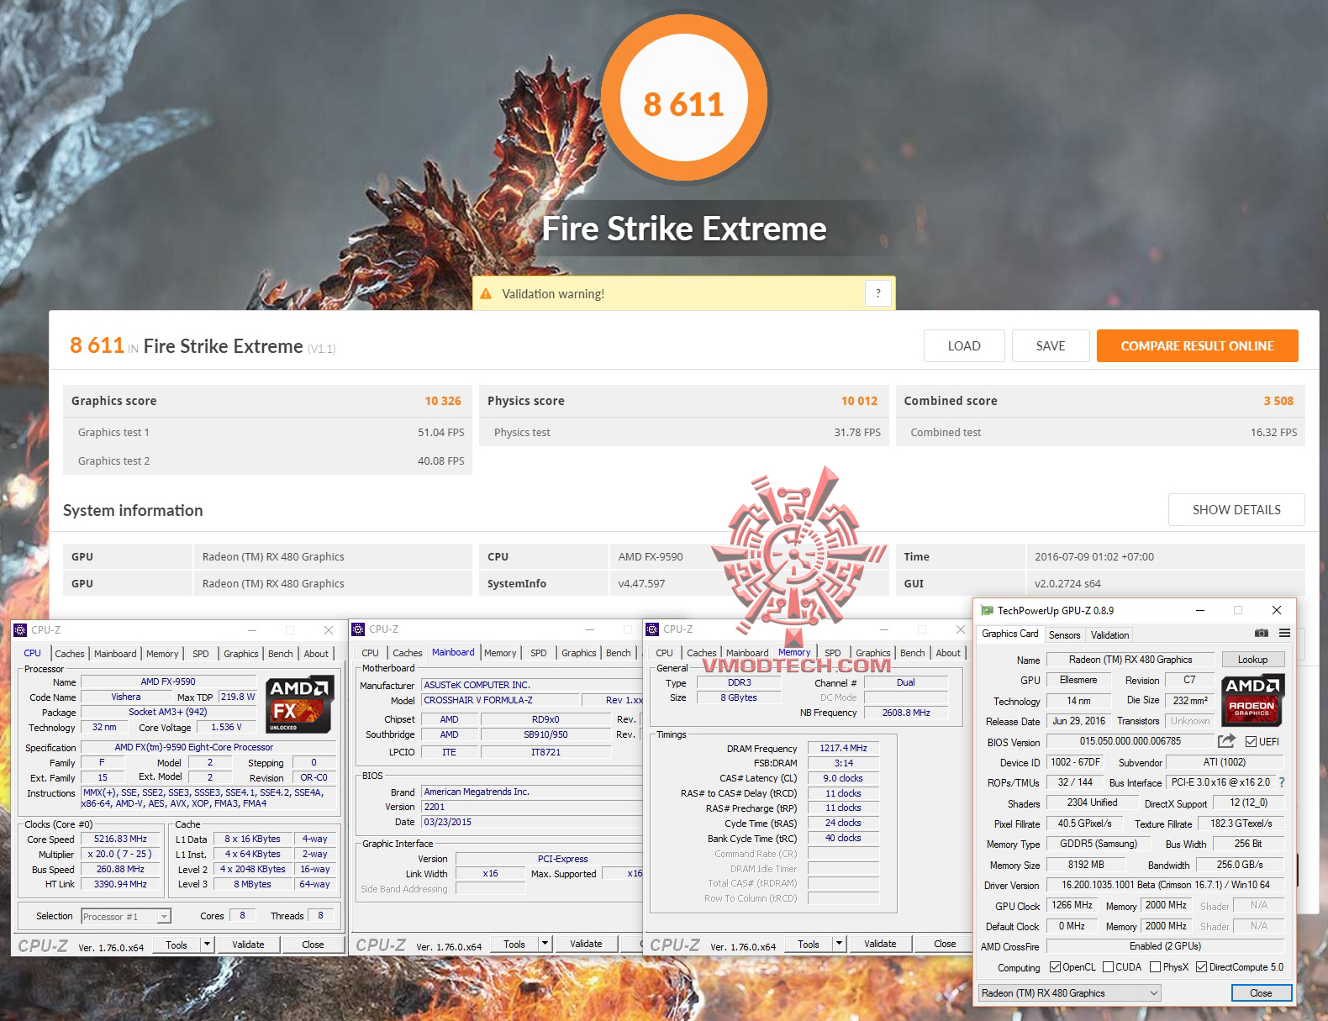Click NB Frequency value 2608.8 MHz
The height and width of the screenshot is (1021, 1328).
click(906, 713)
